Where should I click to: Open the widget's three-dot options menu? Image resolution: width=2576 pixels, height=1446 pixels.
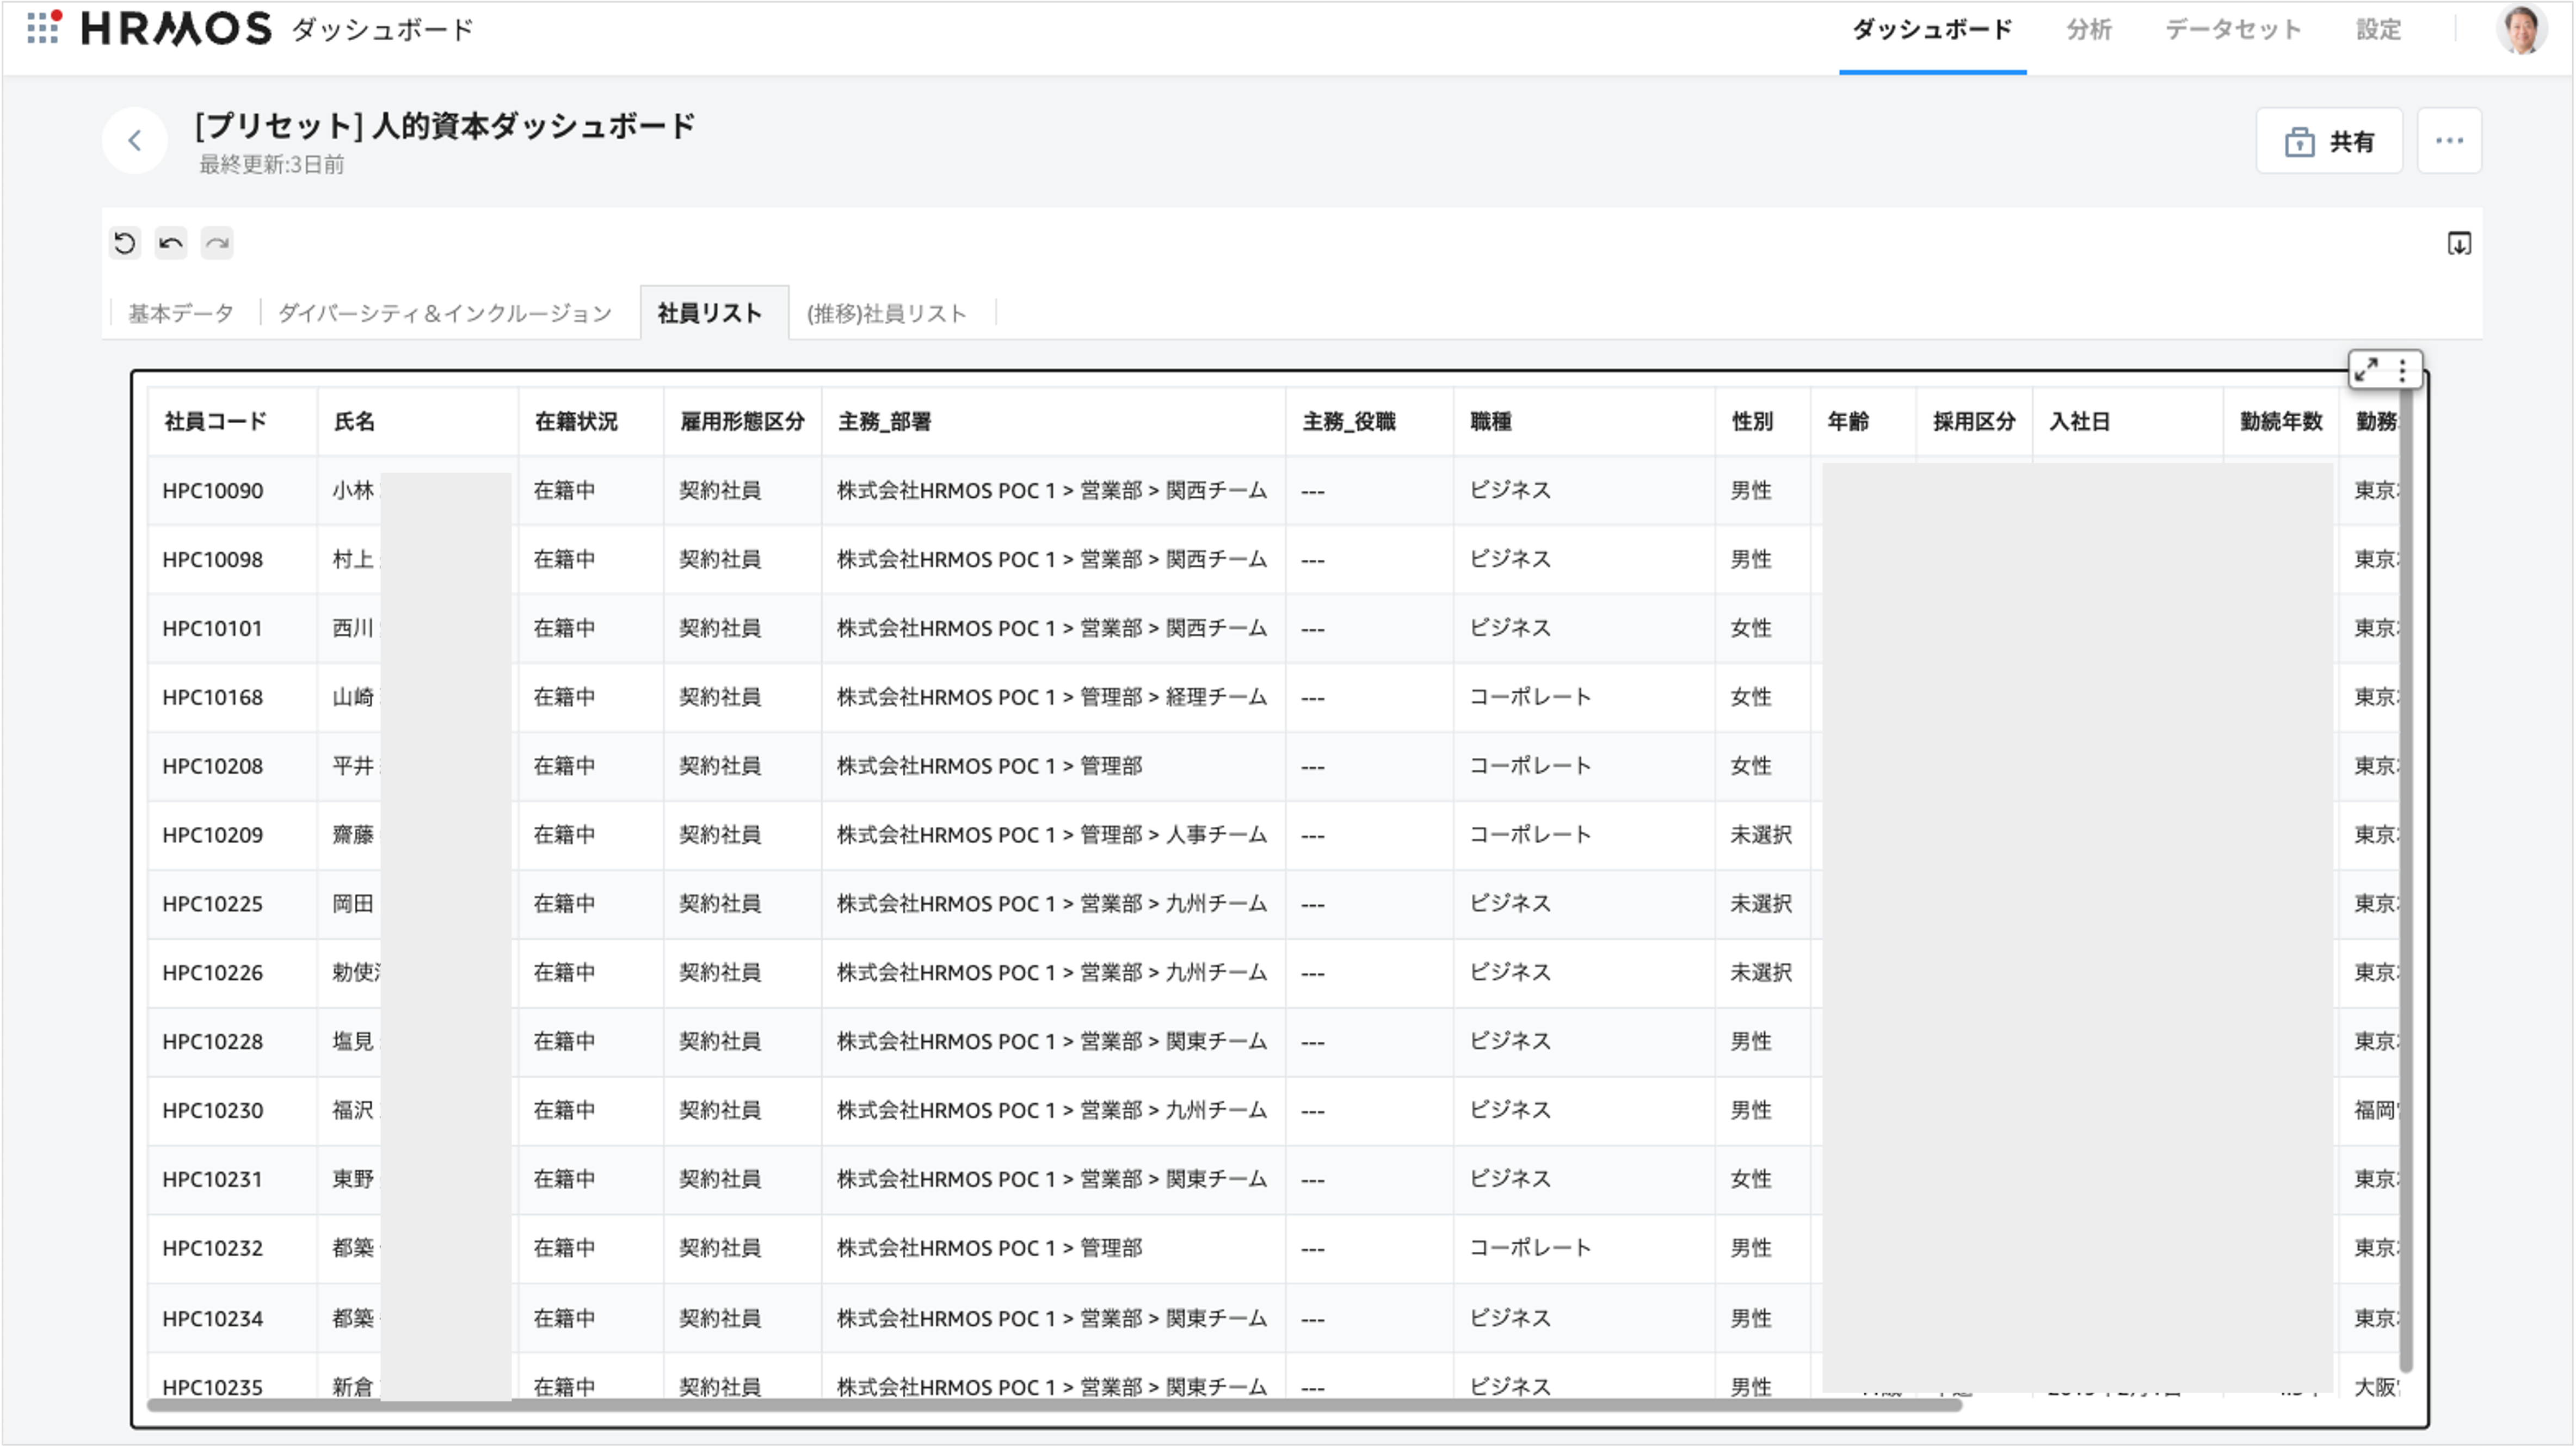click(x=2402, y=369)
